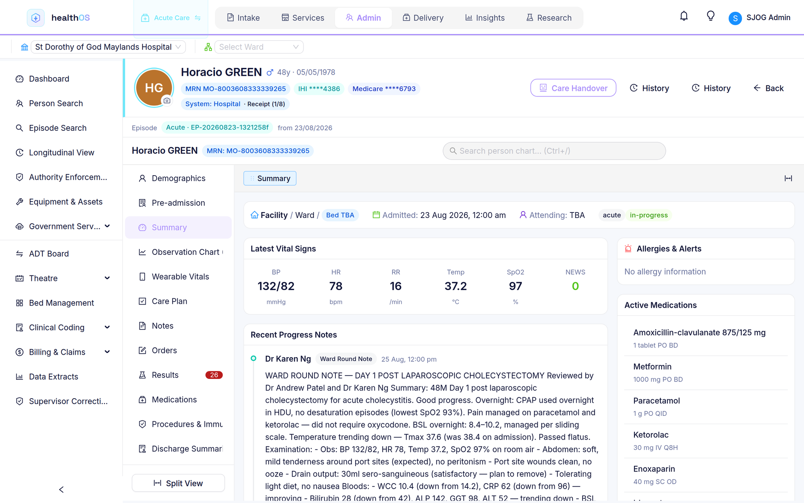Open the Notes chart section
Image resolution: width=804 pixels, height=503 pixels.
(x=178, y=326)
